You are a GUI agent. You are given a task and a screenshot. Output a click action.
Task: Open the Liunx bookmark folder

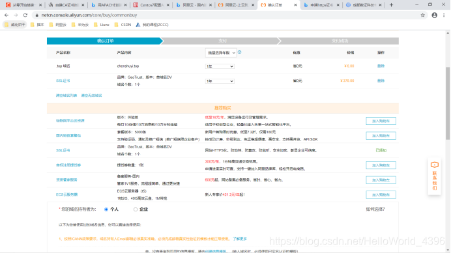pos(102,25)
